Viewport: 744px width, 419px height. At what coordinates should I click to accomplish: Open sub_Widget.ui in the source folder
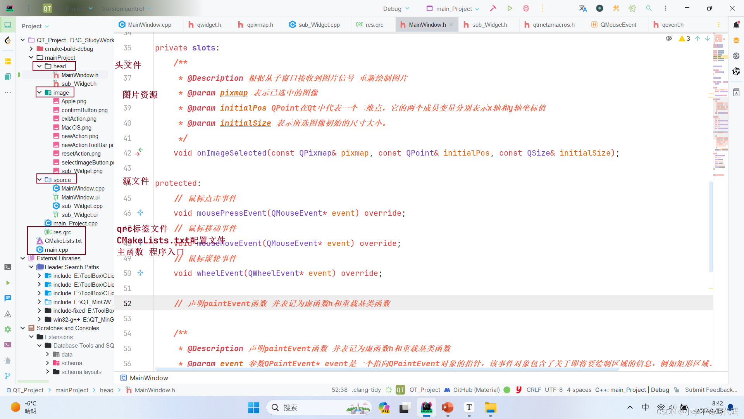[x=79, y=215]
